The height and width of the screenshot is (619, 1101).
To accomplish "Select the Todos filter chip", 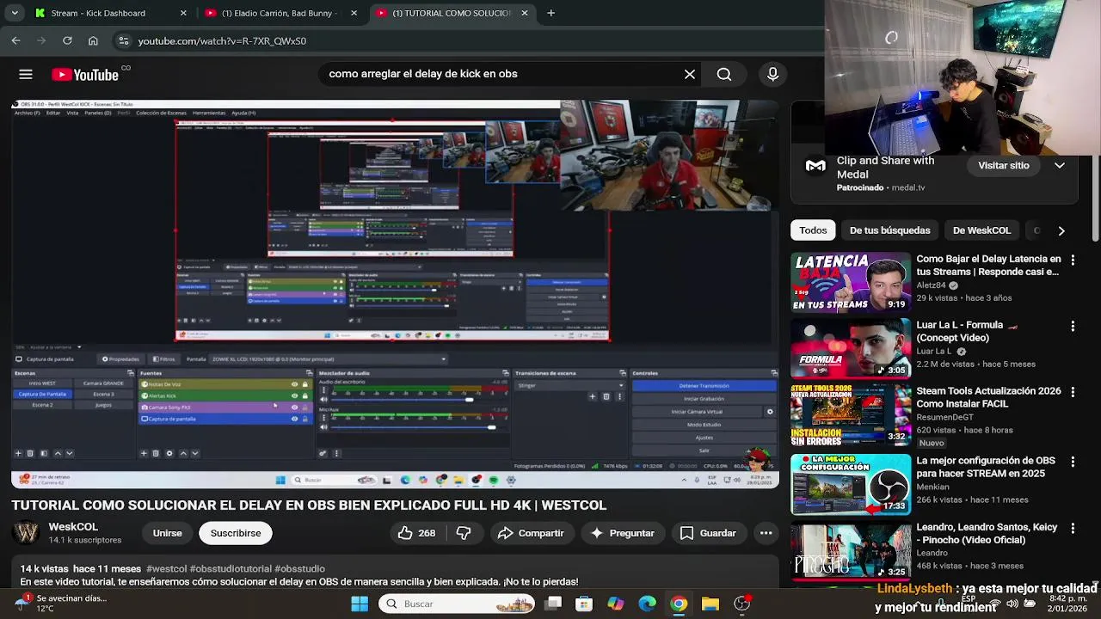I will coord(813,230).
